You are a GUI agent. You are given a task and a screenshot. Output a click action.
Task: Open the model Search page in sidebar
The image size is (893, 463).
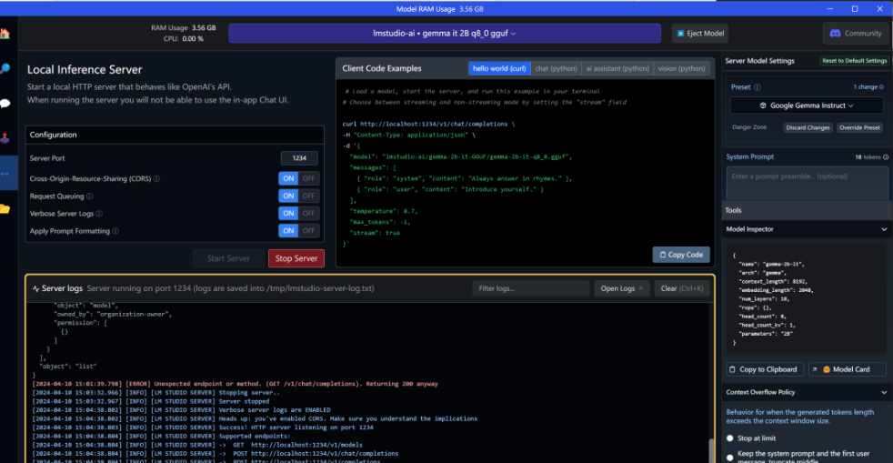5,69
